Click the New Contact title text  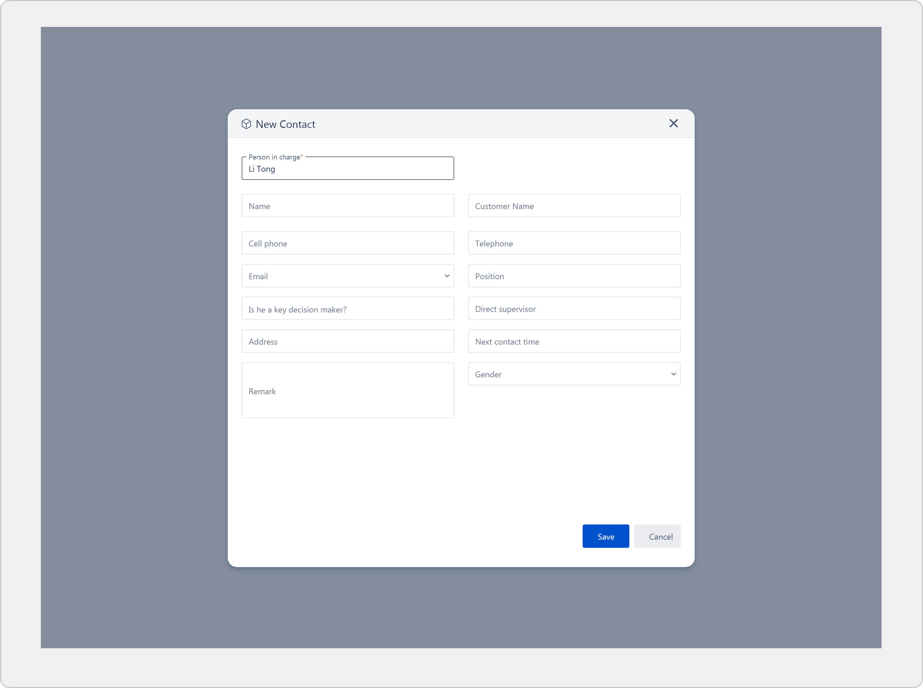pyautogui.click(x=285, y=124)
